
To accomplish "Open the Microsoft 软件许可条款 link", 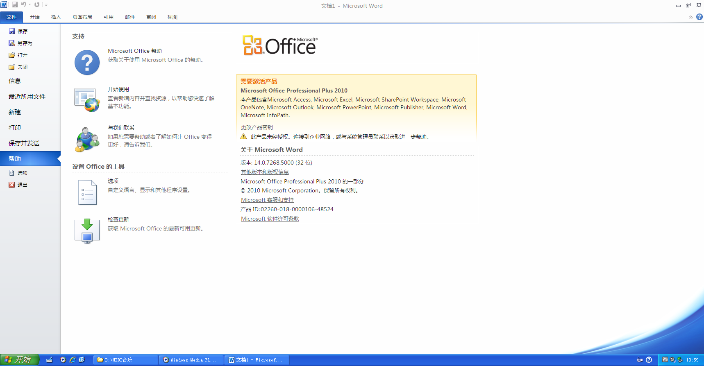I will [x=270, y=219].
